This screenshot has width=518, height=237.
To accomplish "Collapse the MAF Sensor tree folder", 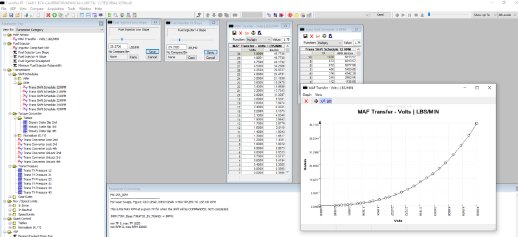I will pyautogui.click(x=5, y=35).
